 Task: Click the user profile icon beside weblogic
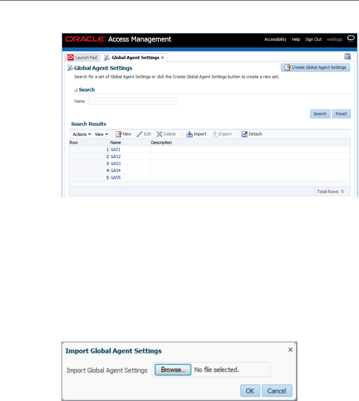point(351,38)
